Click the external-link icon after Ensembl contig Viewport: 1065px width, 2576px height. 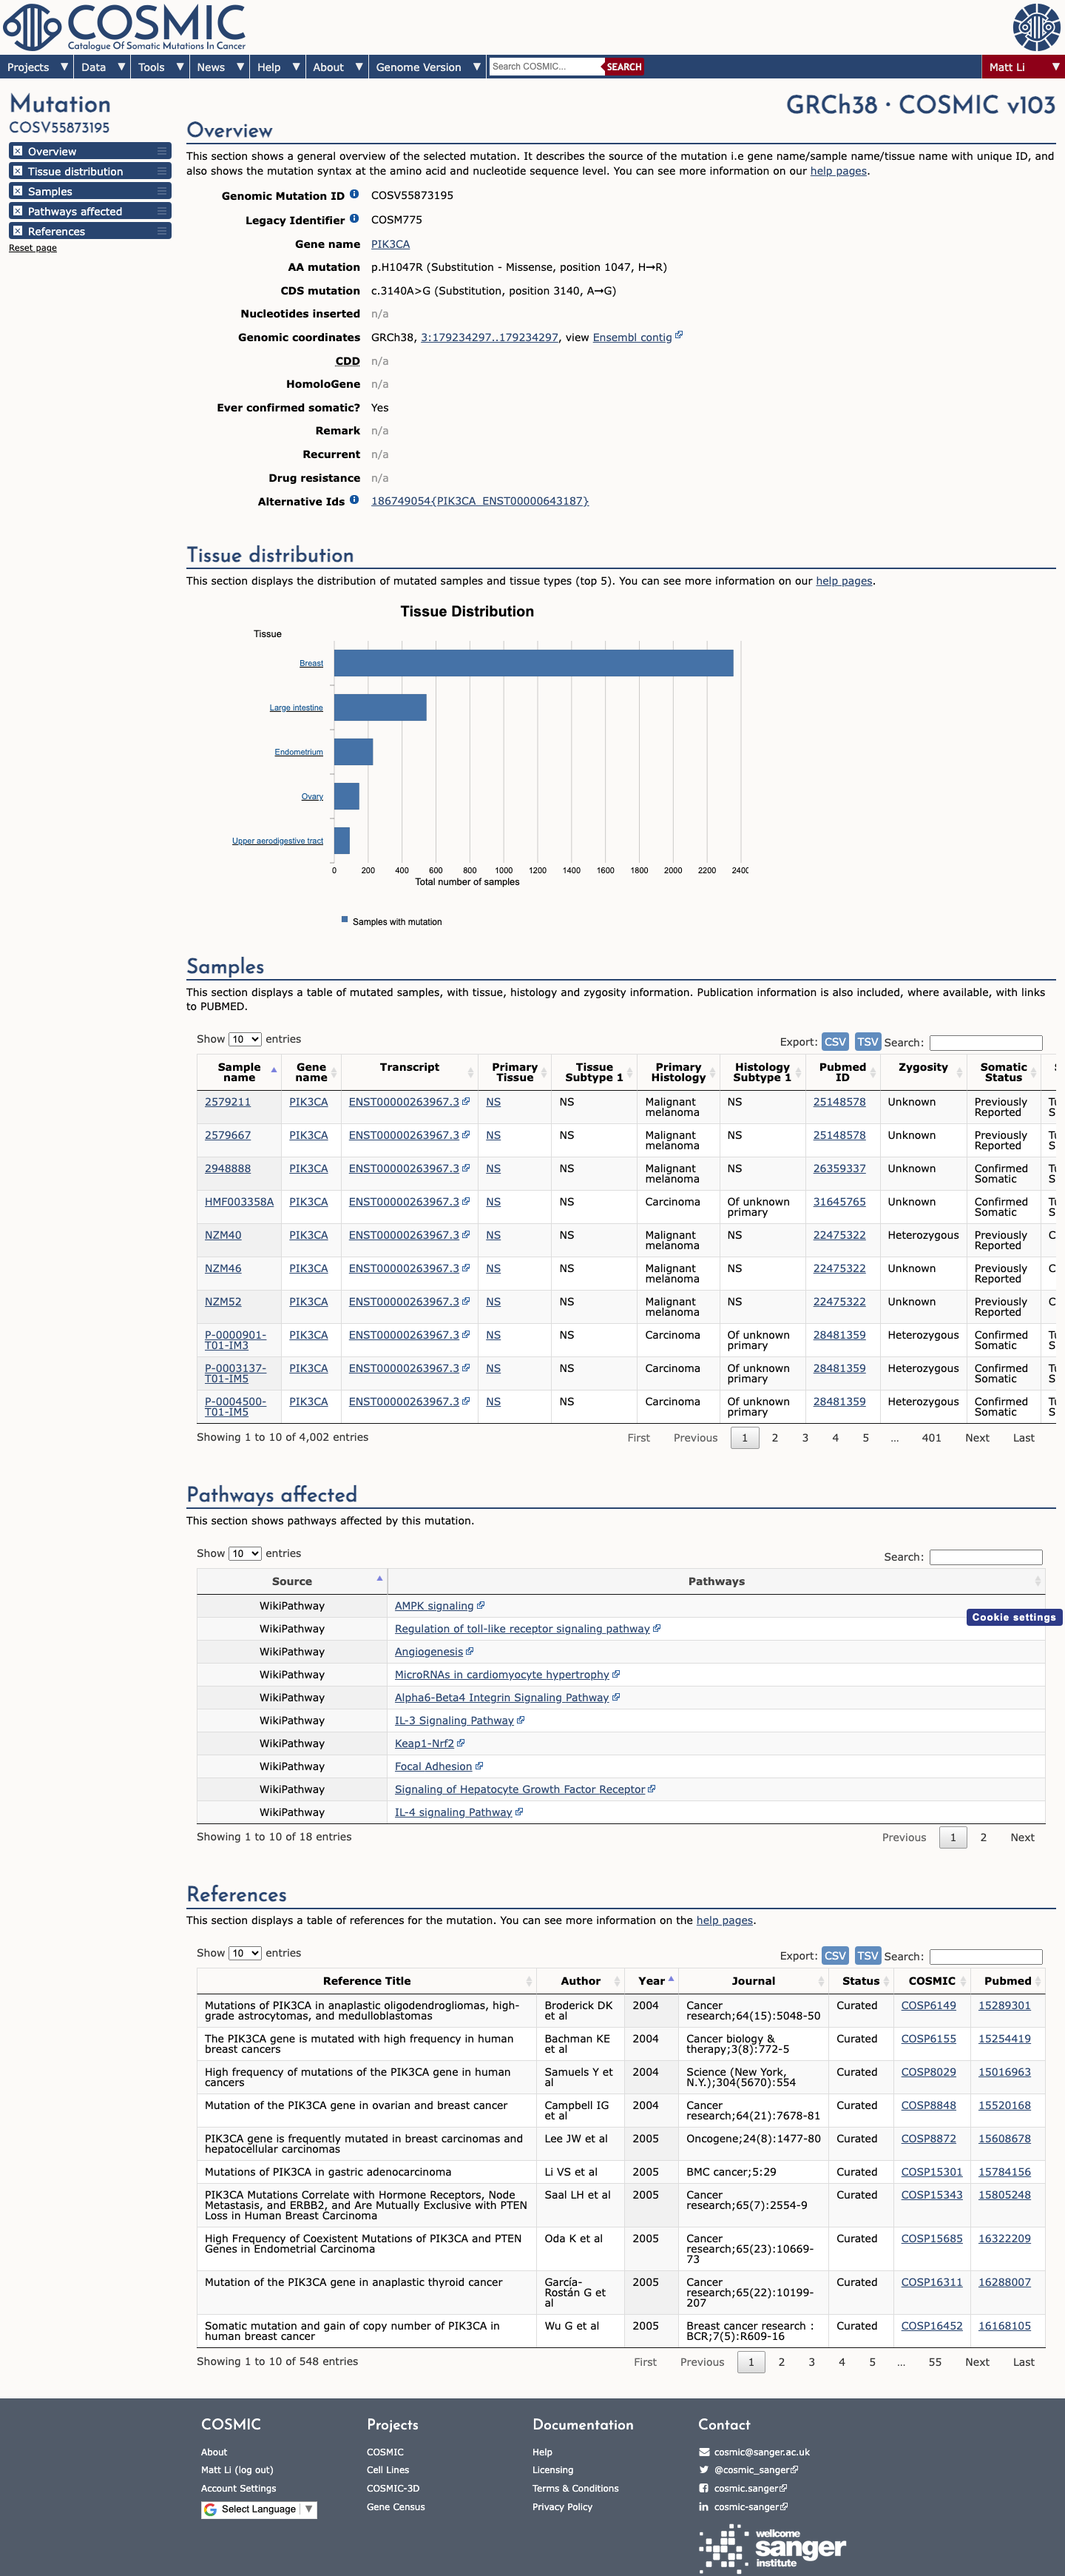click(680, 336)
